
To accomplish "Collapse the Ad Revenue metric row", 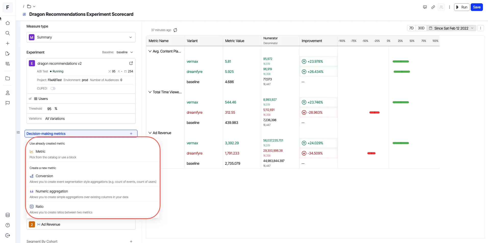I will (x=150, y=133).
